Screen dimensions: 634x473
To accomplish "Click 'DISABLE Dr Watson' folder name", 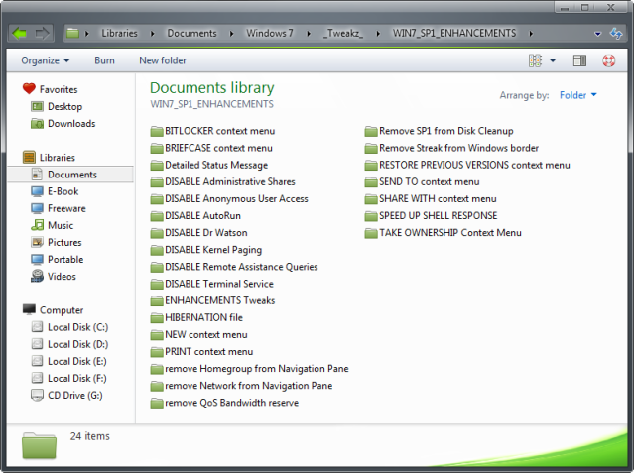I will tap(206, 233).
